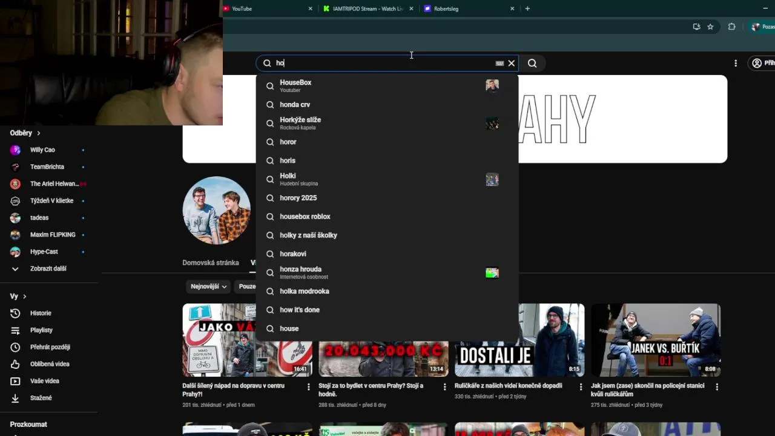Open the Maxim FLIPKING subscription
Viewport: 775px width, 436px height.
(48, 234)
